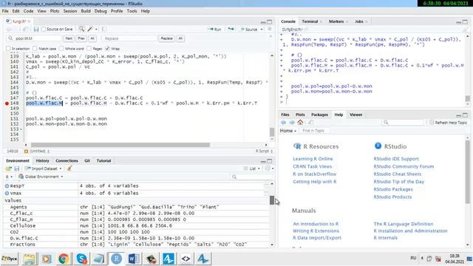The width and height of the screenshot is (473, 266).
Task: Click the console vertical scrollbar thumb
Action: (467, 98)
